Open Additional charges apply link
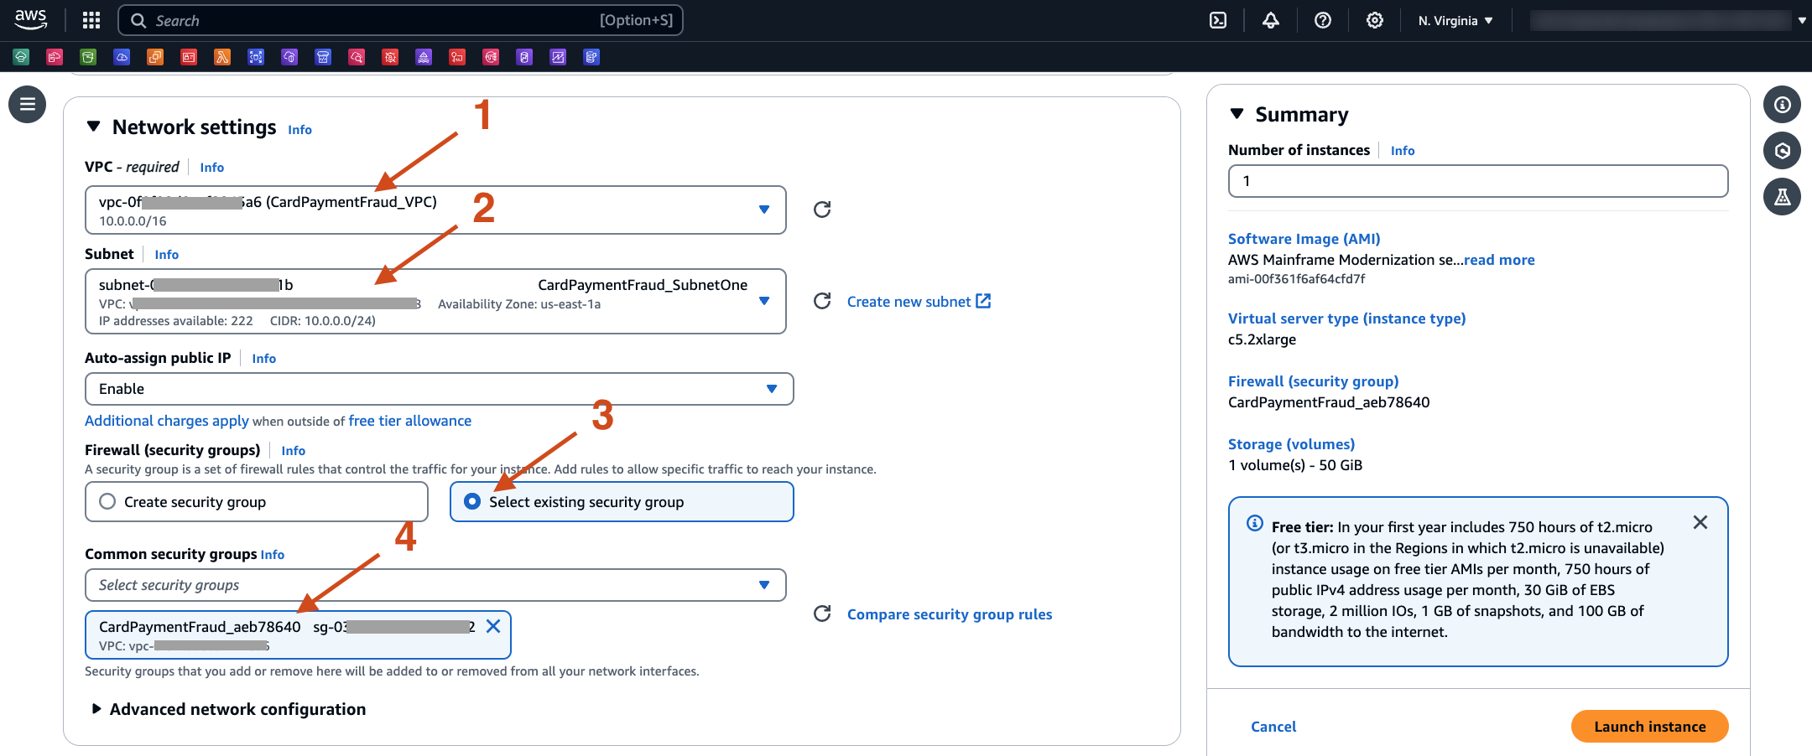This screenshot has width=1812, height=756. pos(167,421)
